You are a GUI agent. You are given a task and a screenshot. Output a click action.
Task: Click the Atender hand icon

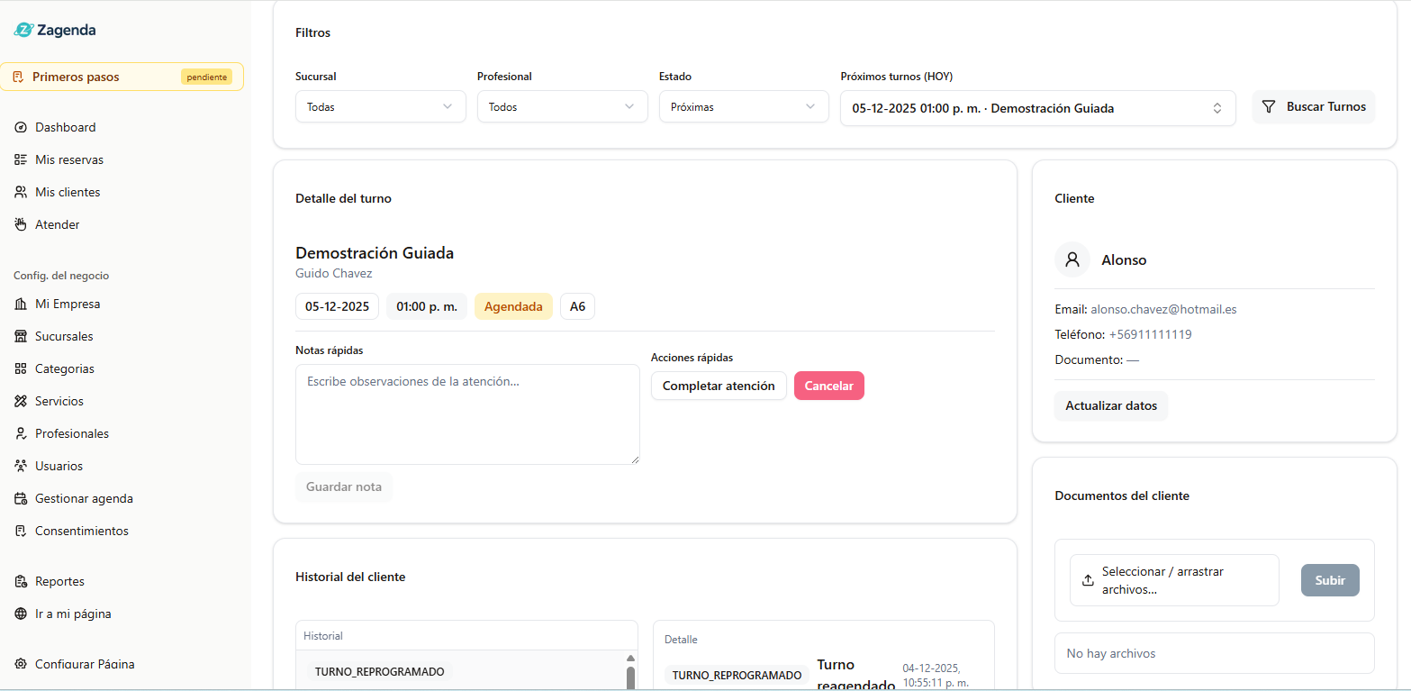point(21,225)
